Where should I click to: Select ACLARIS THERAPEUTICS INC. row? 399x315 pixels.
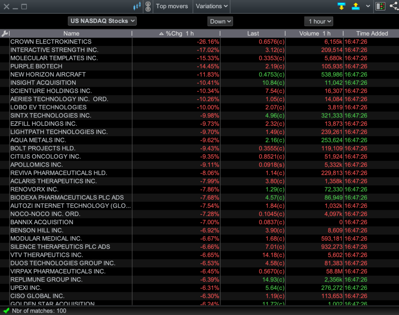pyautogui.click(x=199, y=181)
